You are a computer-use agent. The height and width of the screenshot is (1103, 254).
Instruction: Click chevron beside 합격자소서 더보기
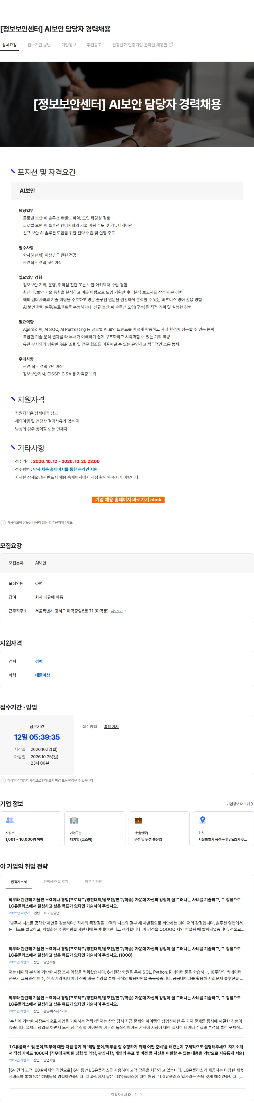tap(141, 1095)
